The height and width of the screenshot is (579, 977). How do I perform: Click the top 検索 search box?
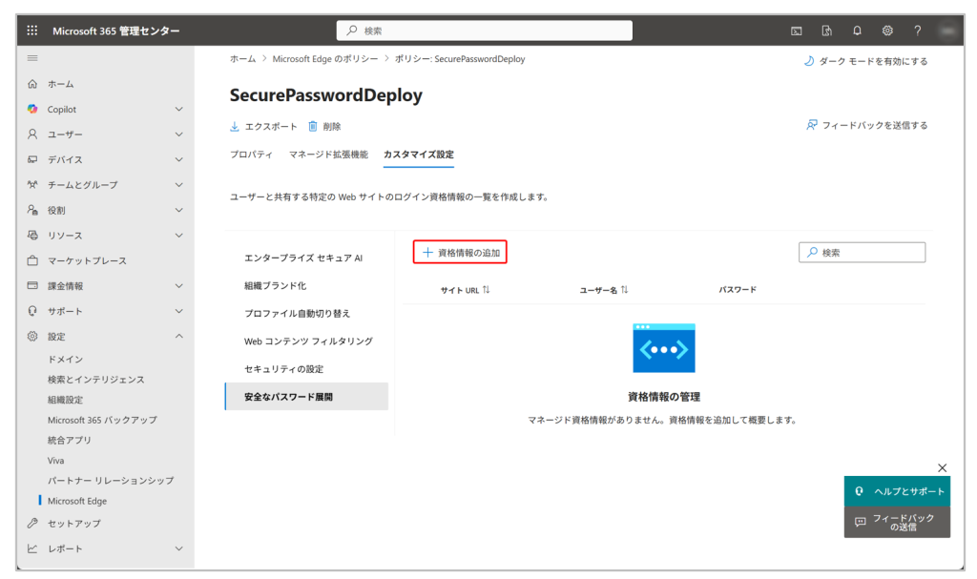[484, 31]
